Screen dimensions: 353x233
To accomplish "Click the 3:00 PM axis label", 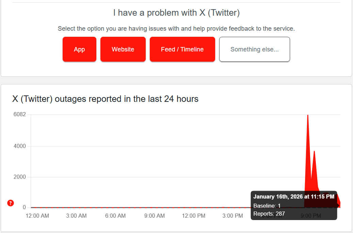I will [x=233, y=216].
